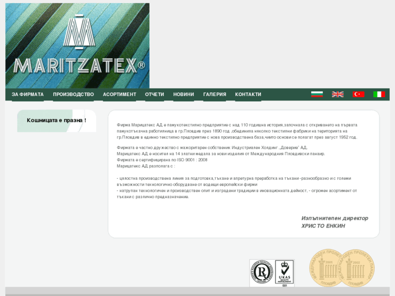The image size is (395, 296).
Task: Switch language via the Bulgarian flag
Action: (x=317, y=94)
